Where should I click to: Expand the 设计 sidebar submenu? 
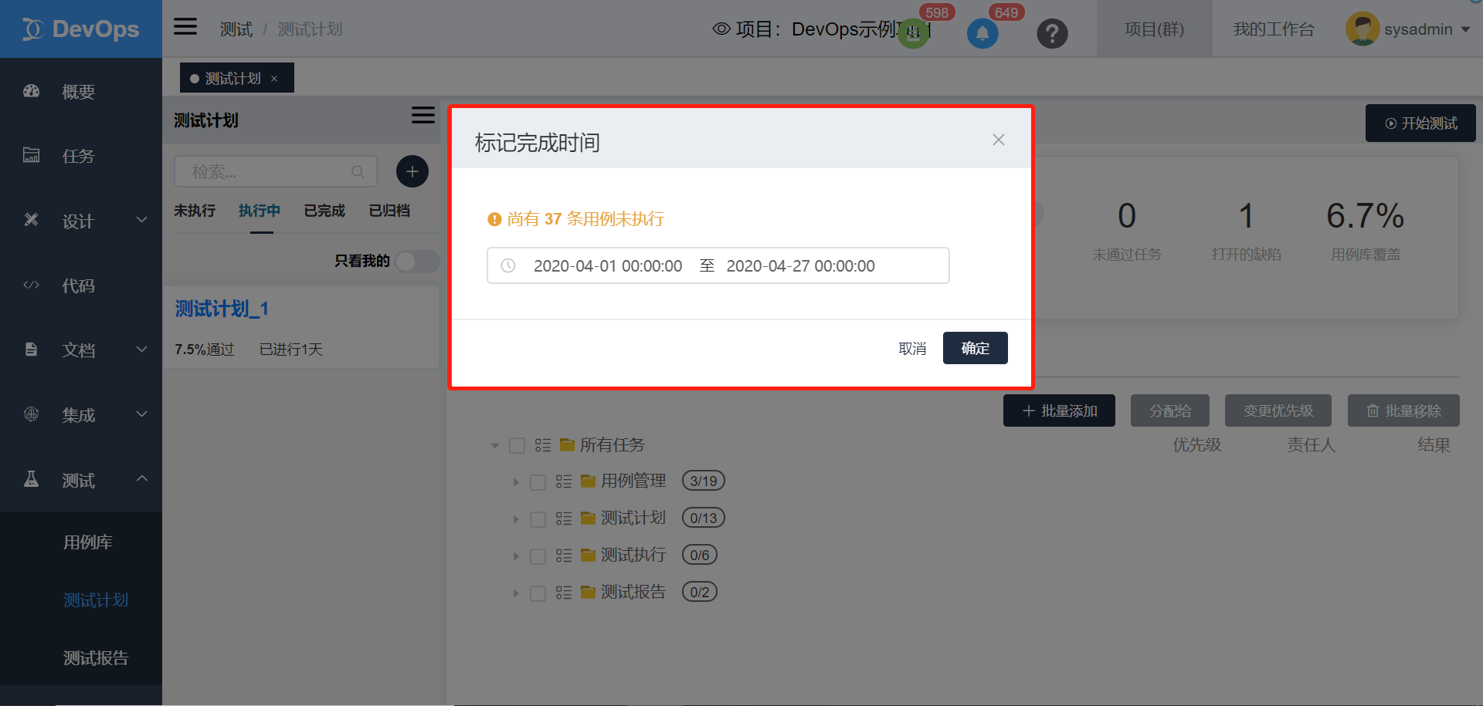pos(142,220)
